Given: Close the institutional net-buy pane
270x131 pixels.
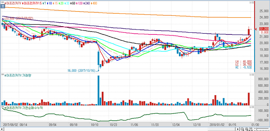Looking at the screenshot, I should [x=253, y=107].
